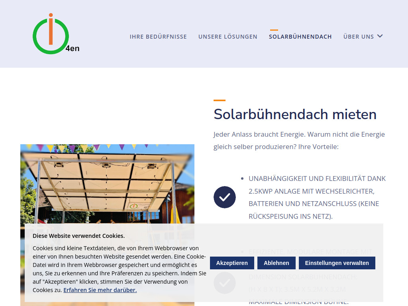
Task: Navigate to UNSERE LÖSUNGEN
Action: 228,36
